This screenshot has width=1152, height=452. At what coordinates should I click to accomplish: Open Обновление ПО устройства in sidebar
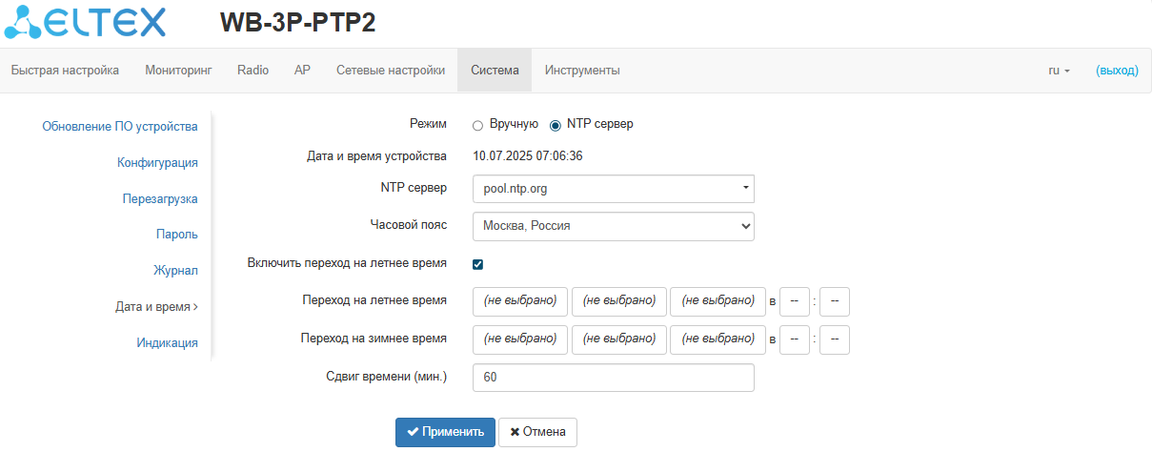click(x=120, y=126)
